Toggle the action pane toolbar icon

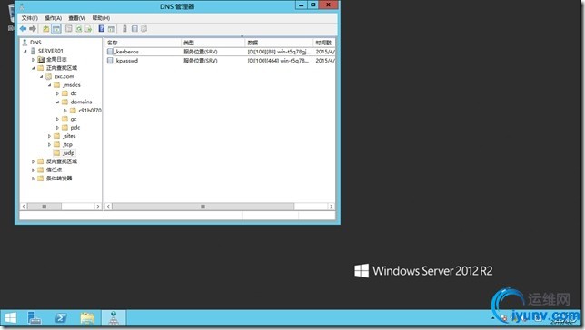click(111, 29)
